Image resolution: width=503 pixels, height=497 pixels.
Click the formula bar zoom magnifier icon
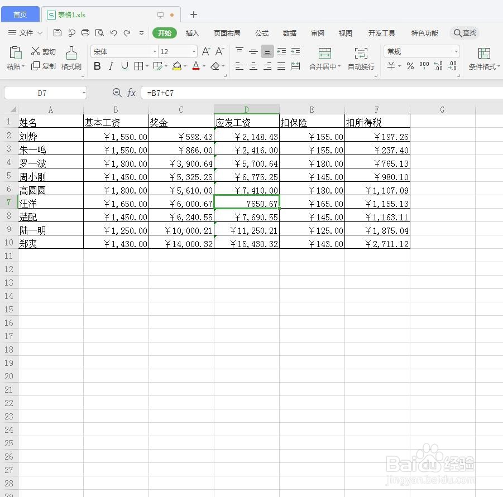[x=117, y=93]
